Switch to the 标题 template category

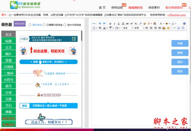tap(9, 41)
